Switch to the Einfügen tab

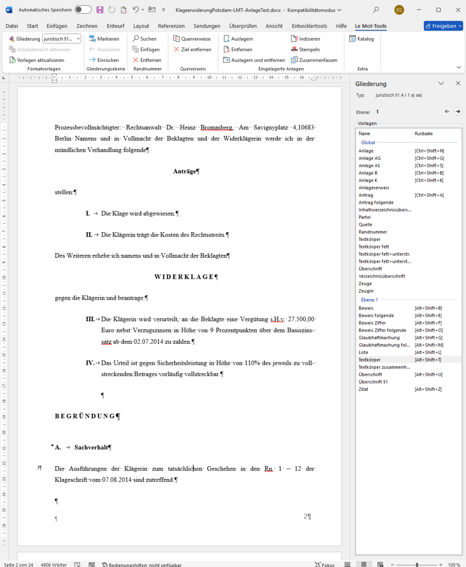(57, 26)
